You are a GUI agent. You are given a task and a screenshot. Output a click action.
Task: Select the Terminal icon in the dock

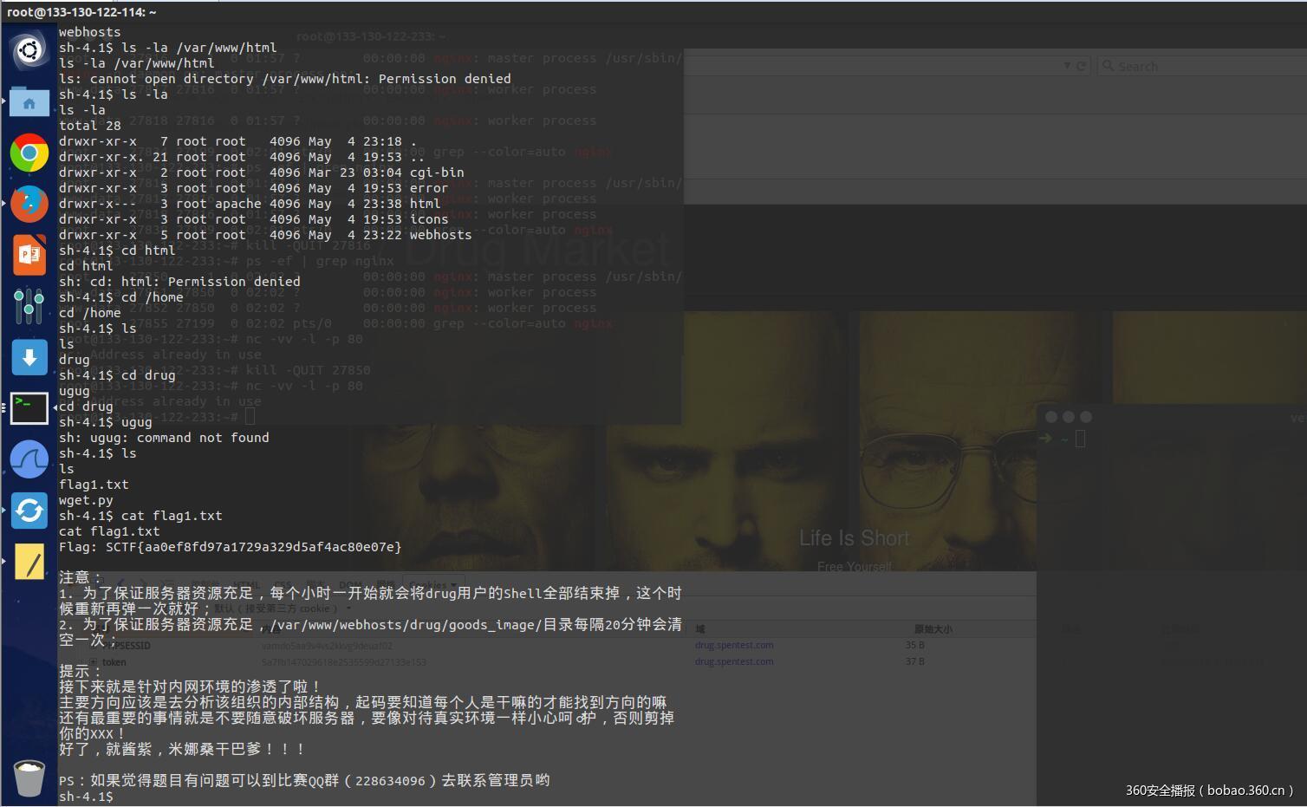(29, 408)
